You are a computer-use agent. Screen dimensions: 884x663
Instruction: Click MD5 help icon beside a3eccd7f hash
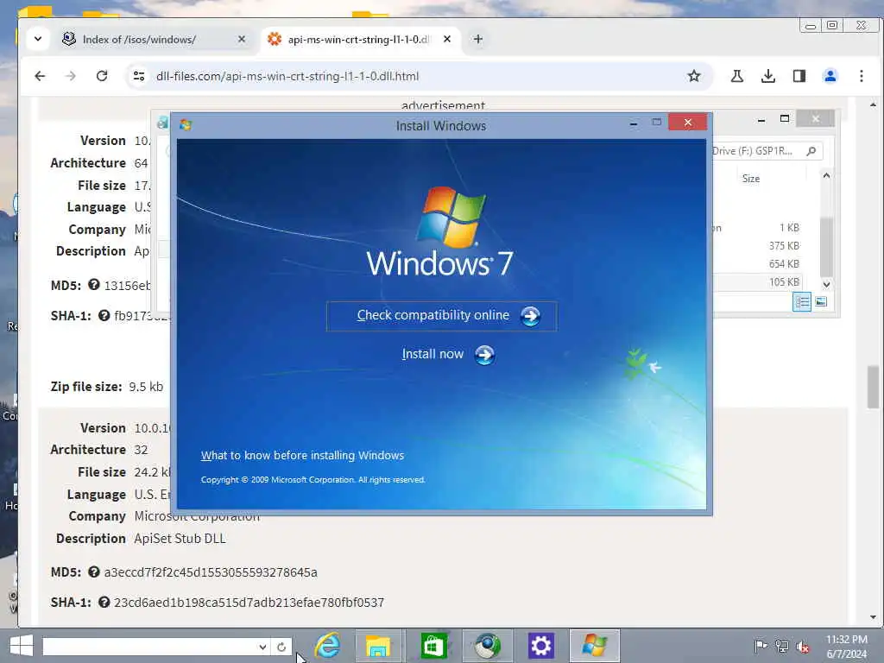pyautogui.click(x=93, y=571)
